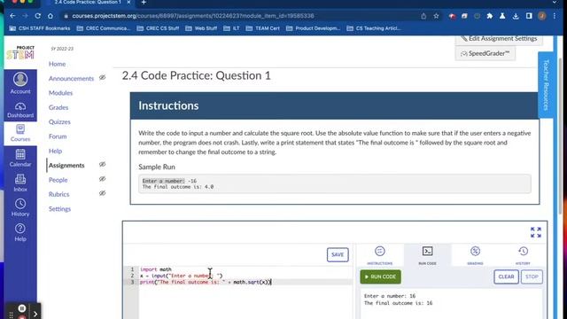Clear the console output with Clear
Viewport: 567px width, 319px height.
[506, 276]
